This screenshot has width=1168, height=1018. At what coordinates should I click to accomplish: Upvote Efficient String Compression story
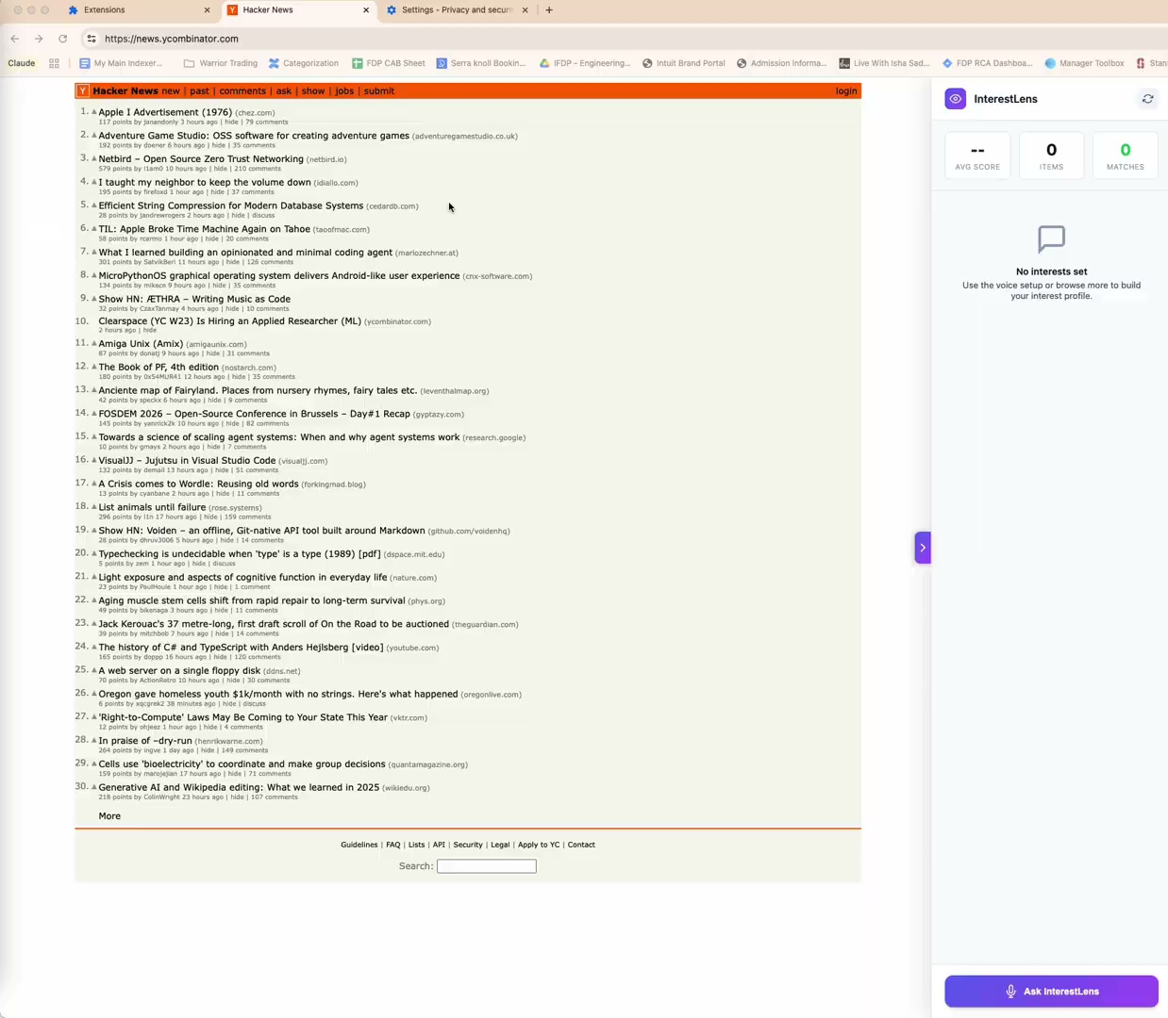(x=94, y=205)
